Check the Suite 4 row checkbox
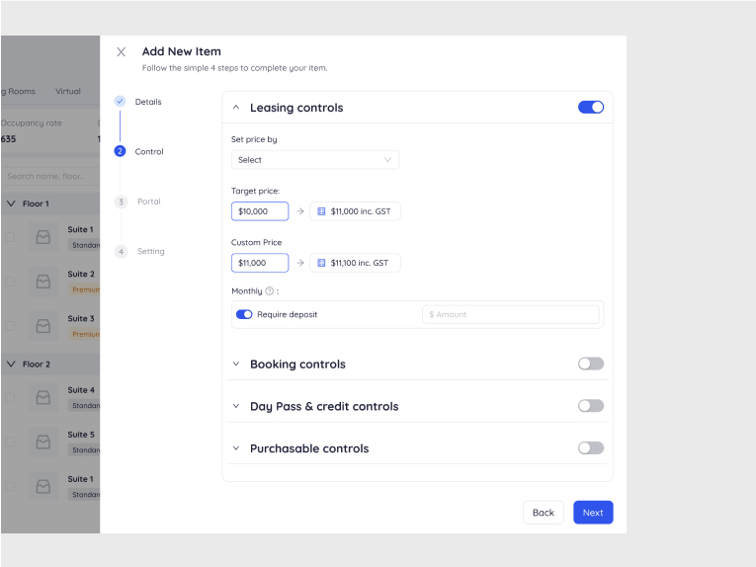The image size is (756, 567). coord(10,397)
